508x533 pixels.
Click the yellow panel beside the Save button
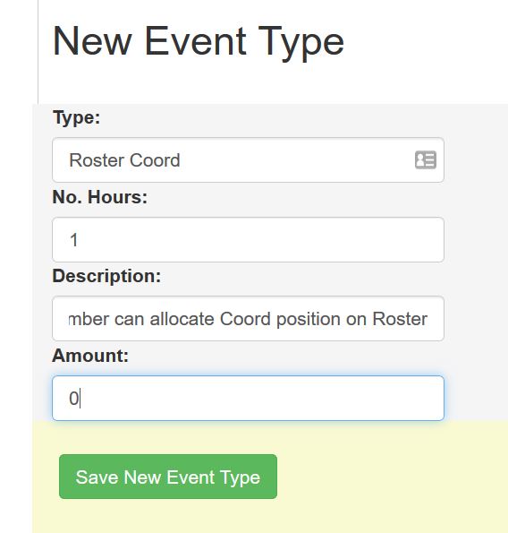(x=390, y=476)
